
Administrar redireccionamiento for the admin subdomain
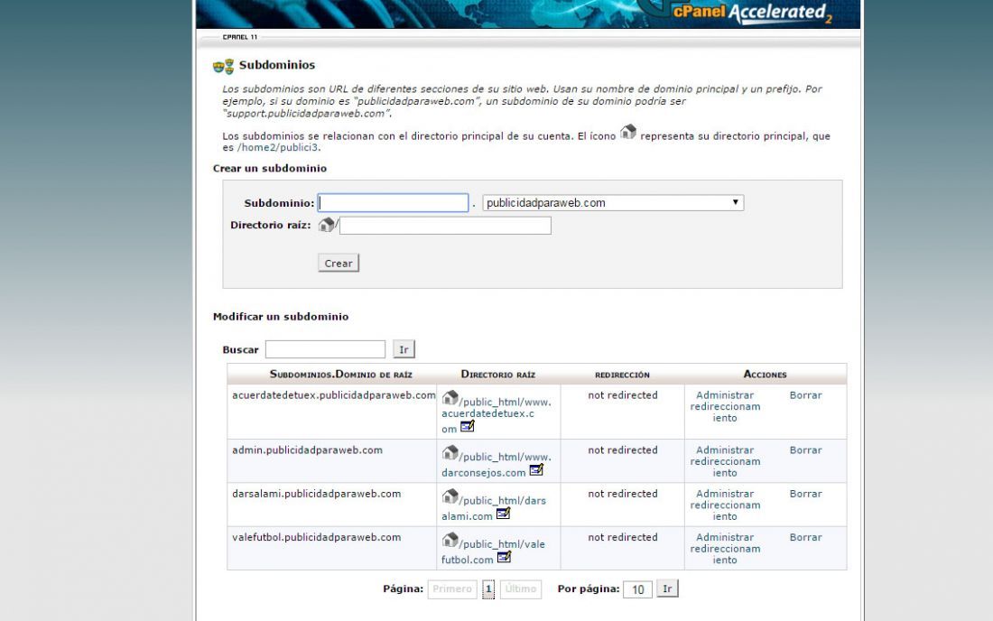pyautogui.click(x=725, y=461)
